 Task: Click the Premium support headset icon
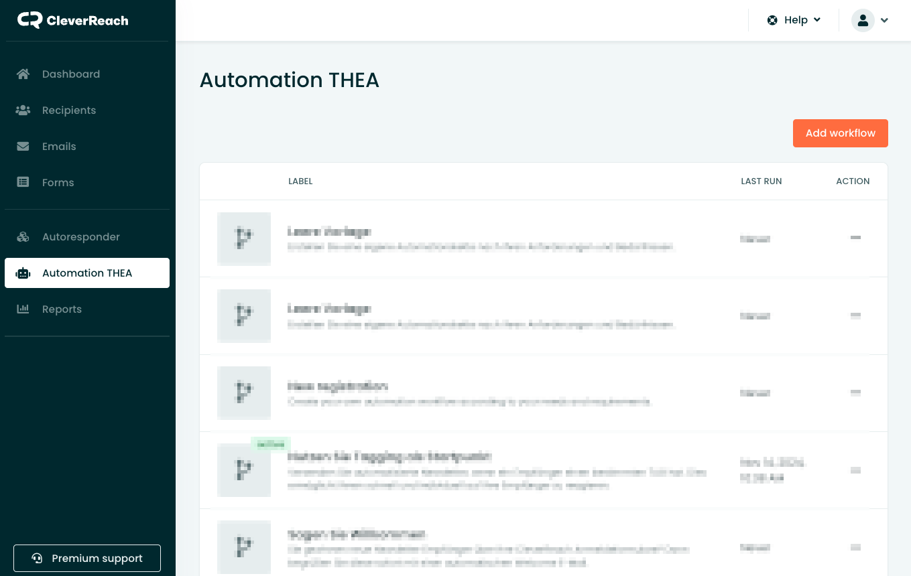tap(38, 559)
